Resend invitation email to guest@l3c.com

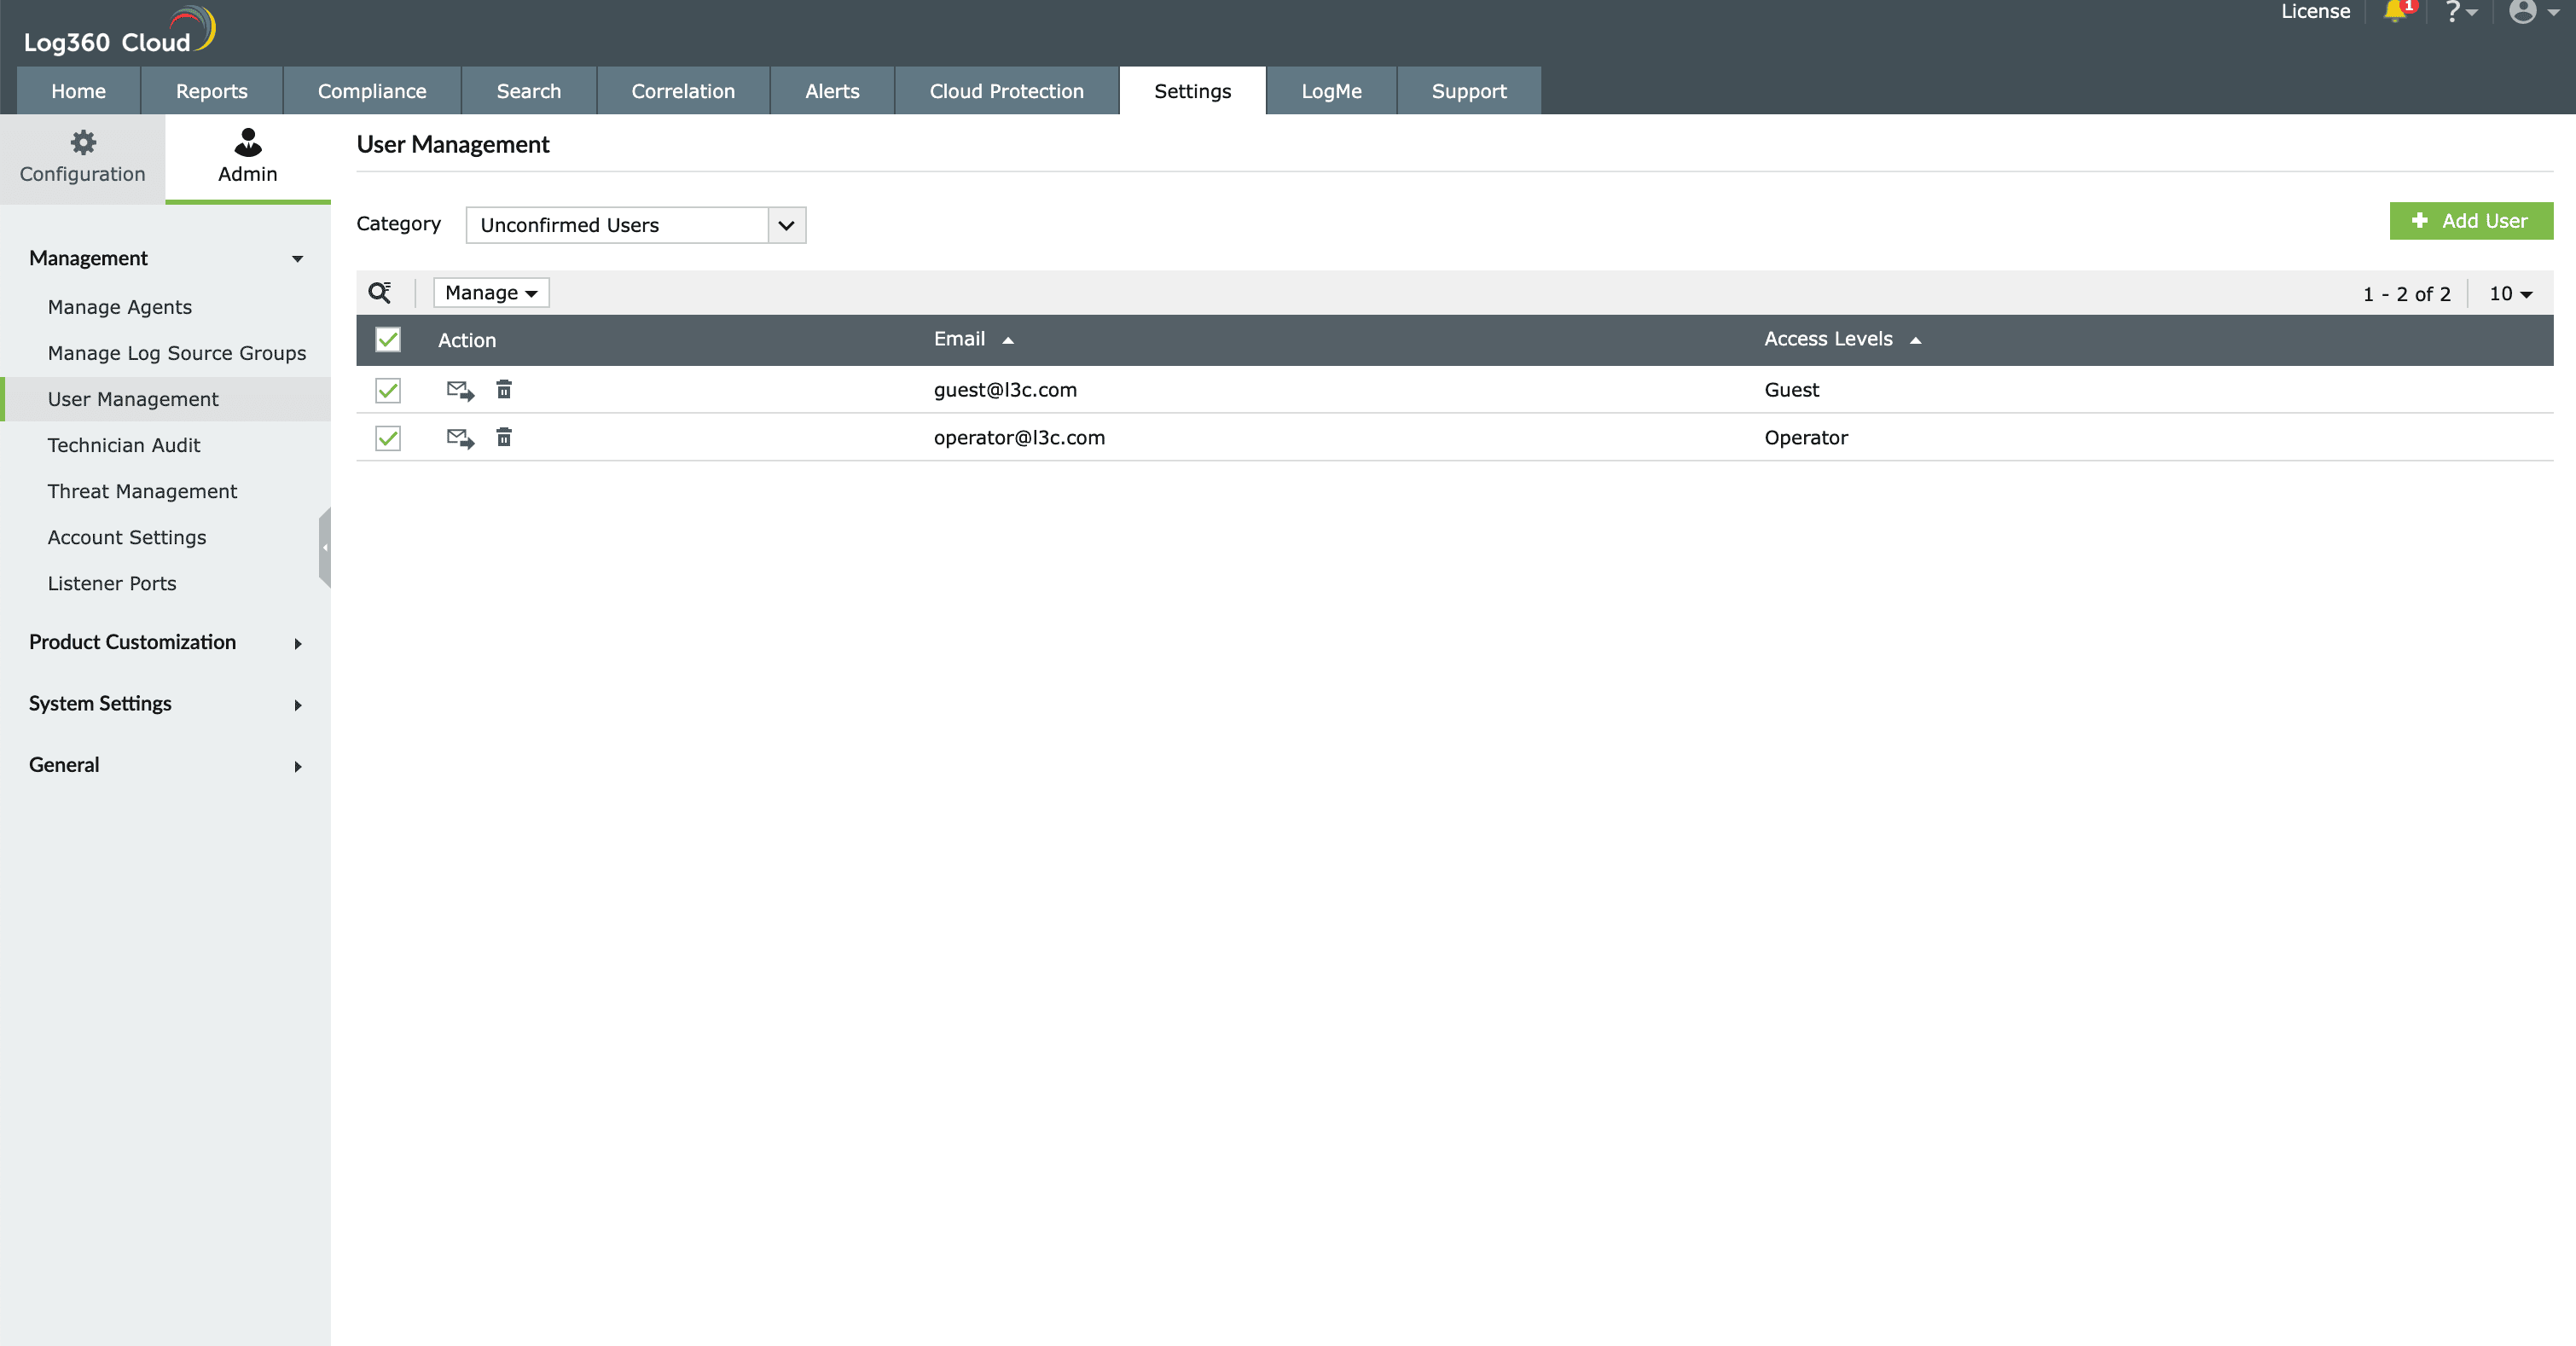tap(460, 390)
